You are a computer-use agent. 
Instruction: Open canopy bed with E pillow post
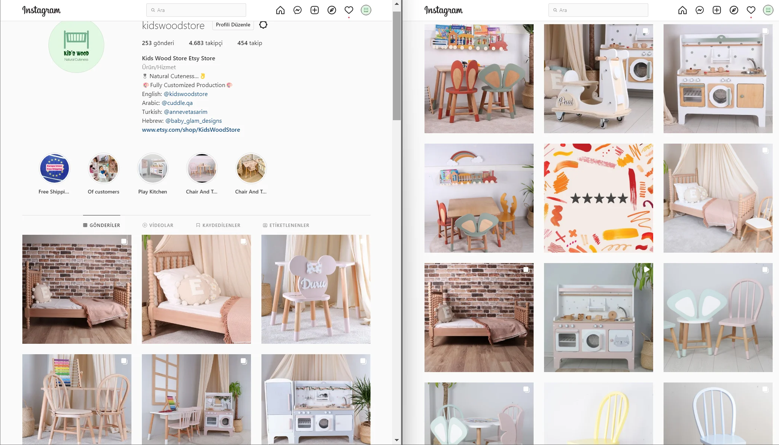(196, 289)
